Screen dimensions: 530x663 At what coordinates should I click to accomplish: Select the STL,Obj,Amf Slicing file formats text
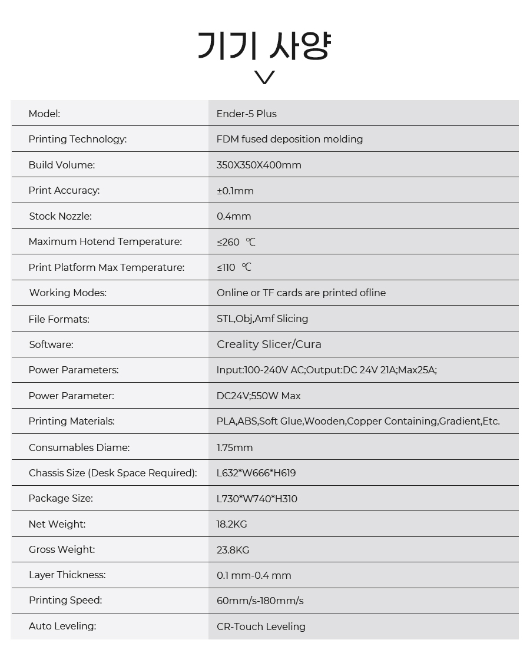[x=262, y=319]
